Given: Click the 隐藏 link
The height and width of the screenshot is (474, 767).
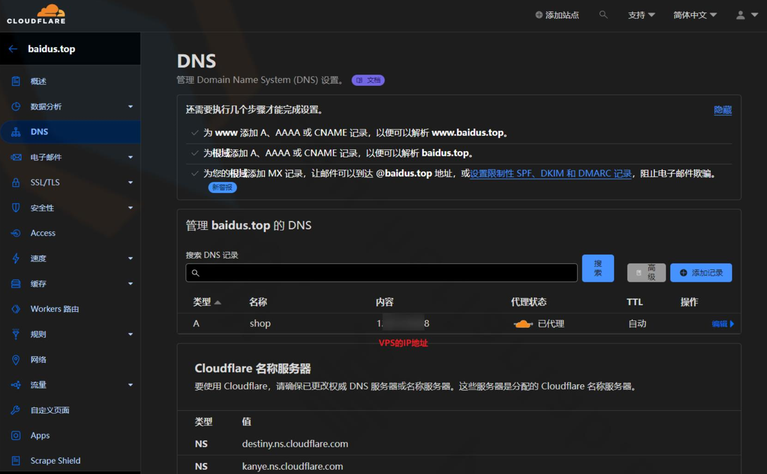Looking at the screenshot, I should 722,110.
